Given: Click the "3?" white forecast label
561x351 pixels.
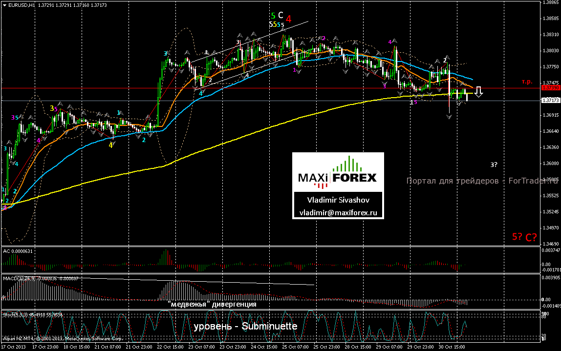Looking at the screenshot, I should click(494, 165).
